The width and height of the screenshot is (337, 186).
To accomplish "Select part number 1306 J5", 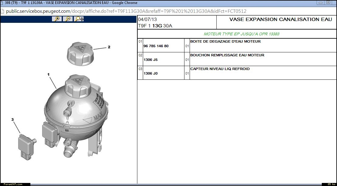I will click(x=150, y=60).
